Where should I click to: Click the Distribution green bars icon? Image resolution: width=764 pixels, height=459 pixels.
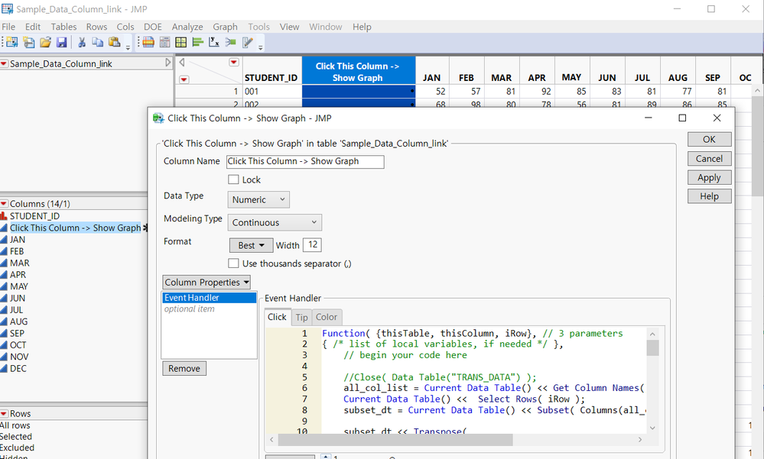(197, 43)
